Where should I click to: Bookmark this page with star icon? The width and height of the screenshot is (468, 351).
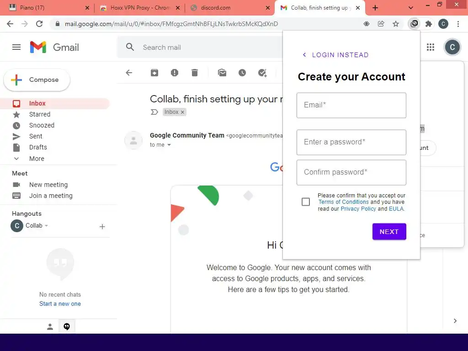(396, 24)
